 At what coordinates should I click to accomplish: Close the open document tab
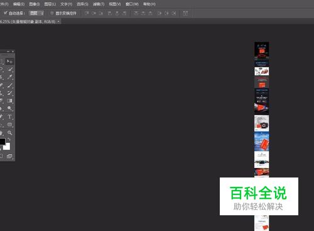58,21
